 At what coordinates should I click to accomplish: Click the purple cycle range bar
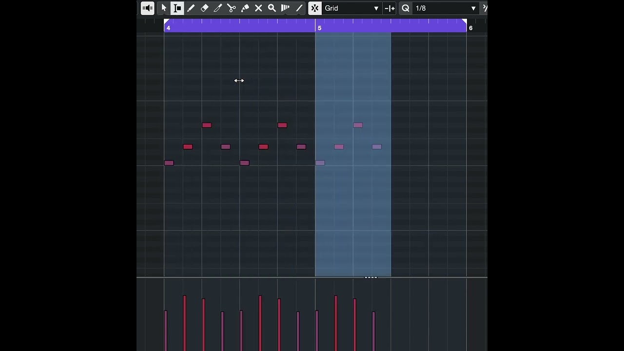[x=315, y=25]
